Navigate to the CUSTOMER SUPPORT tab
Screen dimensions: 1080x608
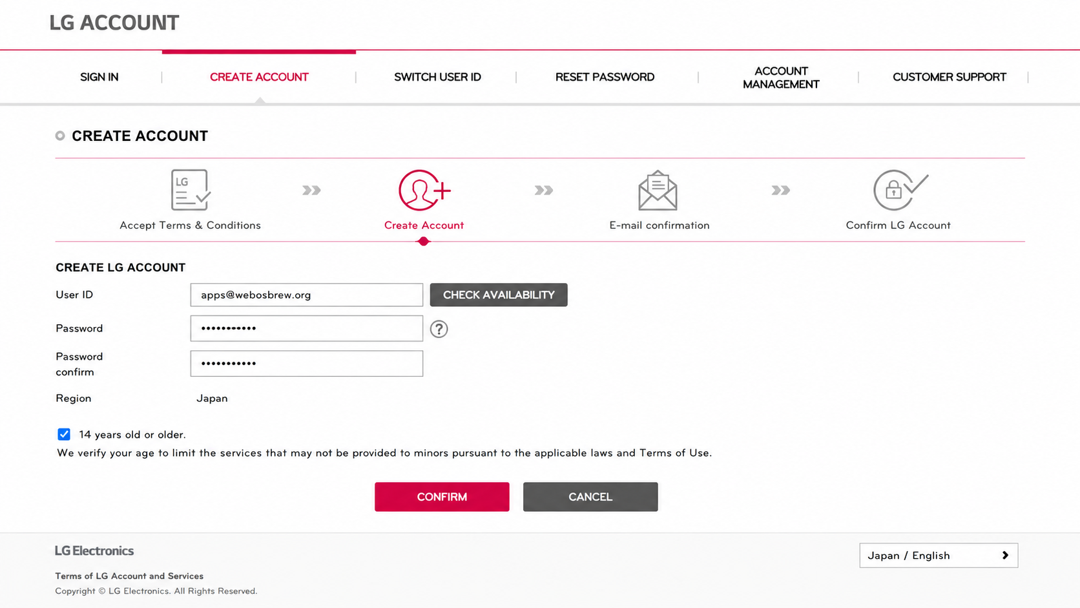click(x=950, y=77)
